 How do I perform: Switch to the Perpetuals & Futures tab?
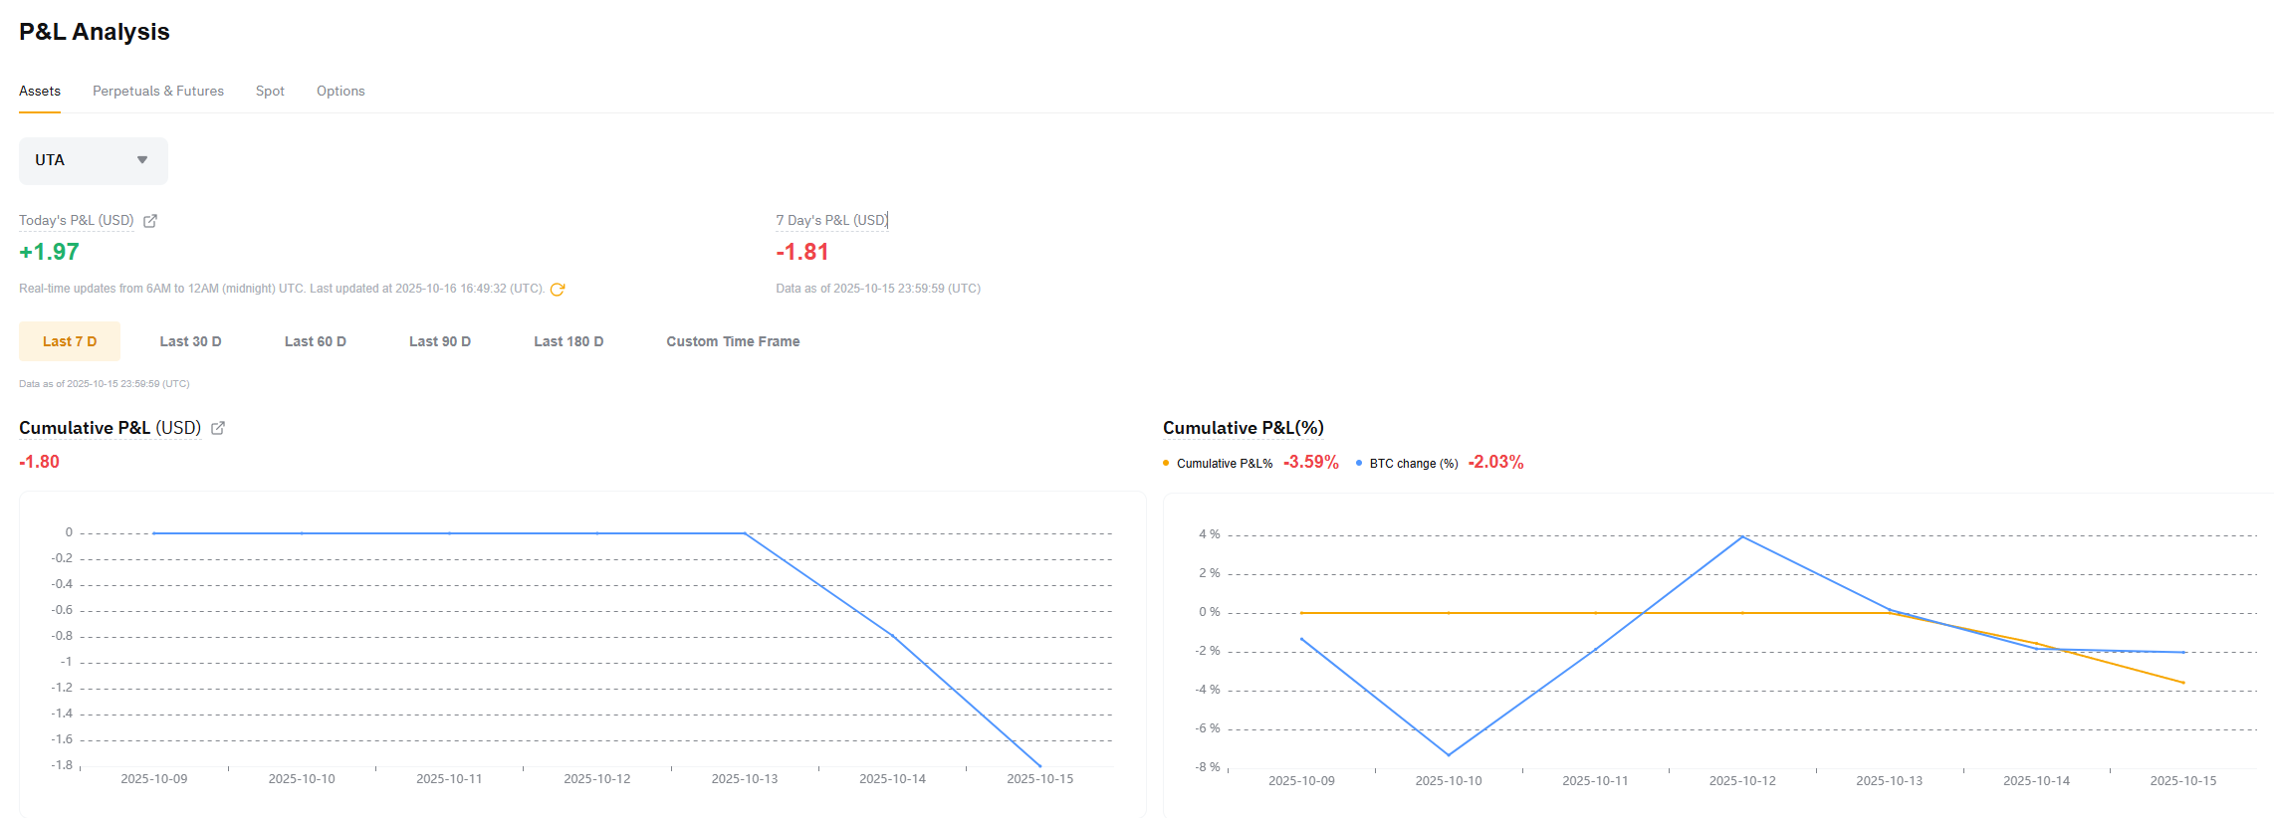[158, 91]
